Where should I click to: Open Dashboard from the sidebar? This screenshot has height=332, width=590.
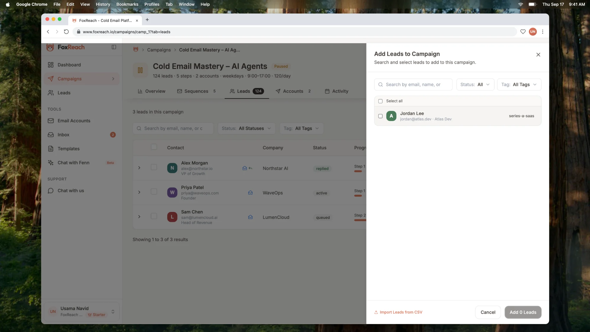pyautogui.click(x=82, y=65)
